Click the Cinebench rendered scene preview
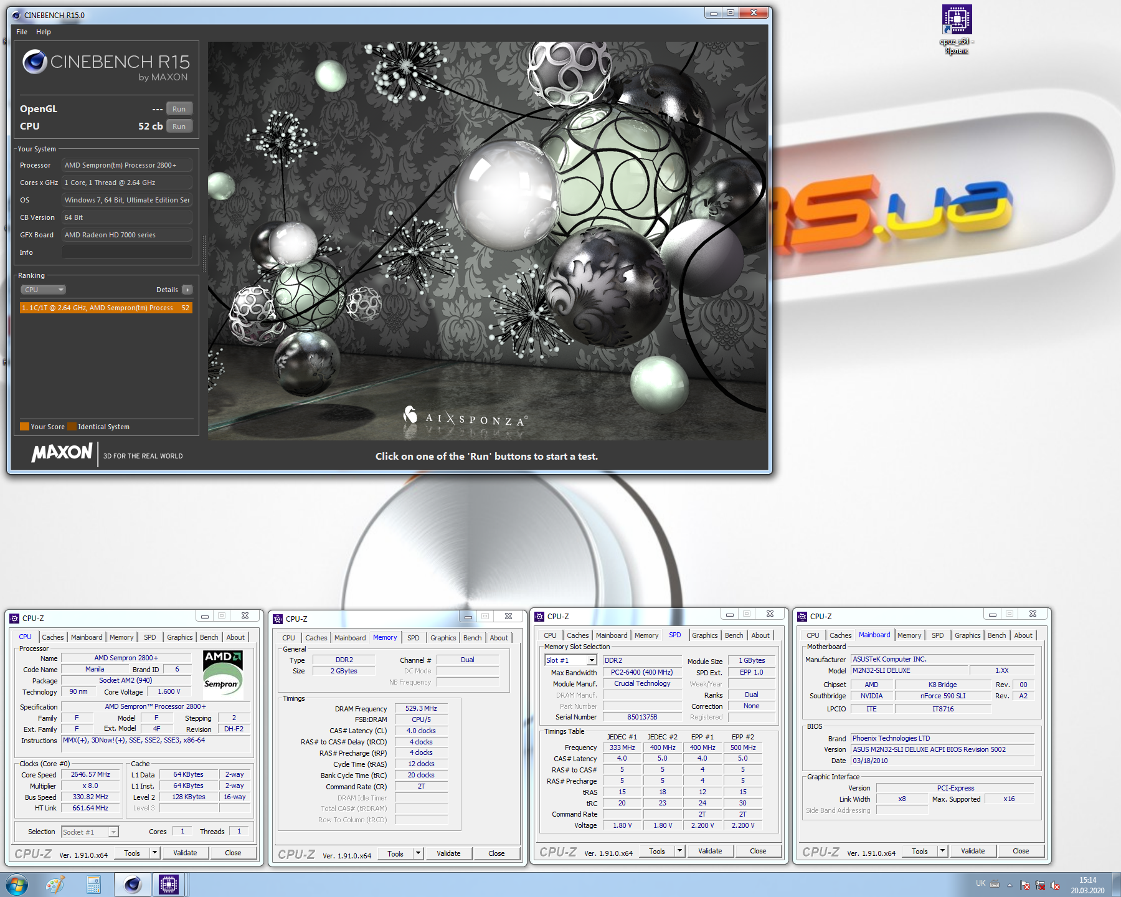1121x897 pixels. pyautogui.click(x=487, y=241)
